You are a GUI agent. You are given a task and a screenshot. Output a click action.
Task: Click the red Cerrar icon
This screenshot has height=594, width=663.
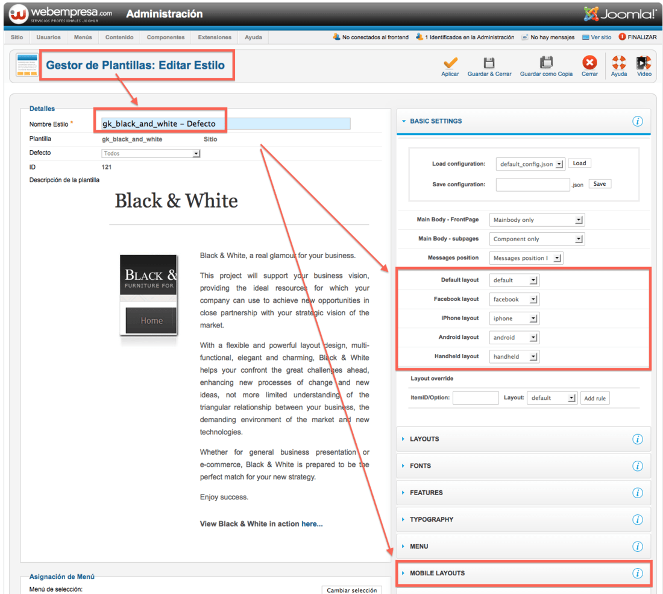coord(589,63)
